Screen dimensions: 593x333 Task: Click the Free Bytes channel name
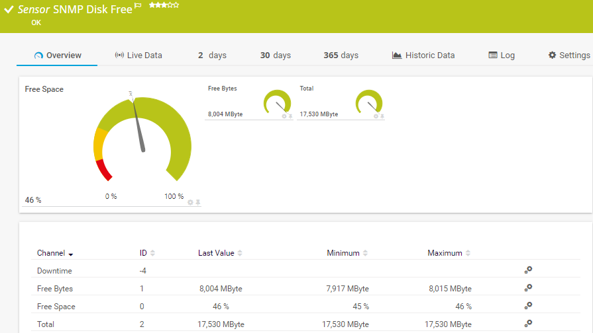(x=55, y=289)
